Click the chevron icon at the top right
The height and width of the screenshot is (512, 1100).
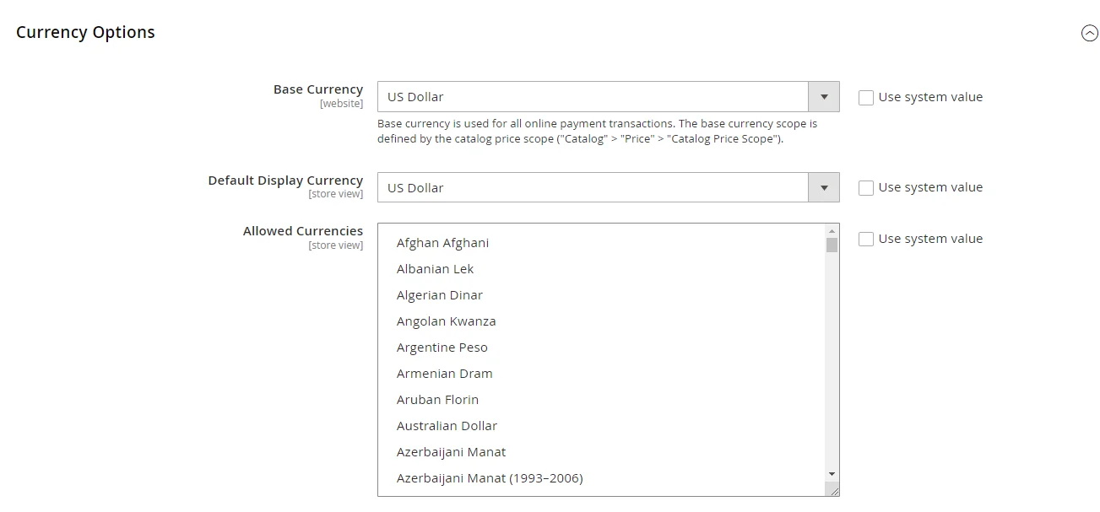(1088, 32)
